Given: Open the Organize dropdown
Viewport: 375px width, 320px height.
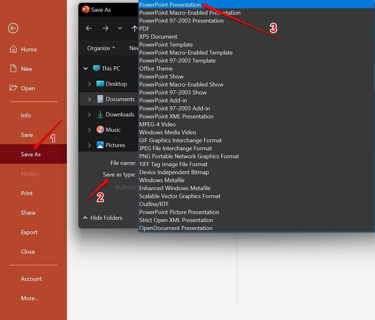Looking at the screenshot, I should pyautogui.click(x=100, y=48).
